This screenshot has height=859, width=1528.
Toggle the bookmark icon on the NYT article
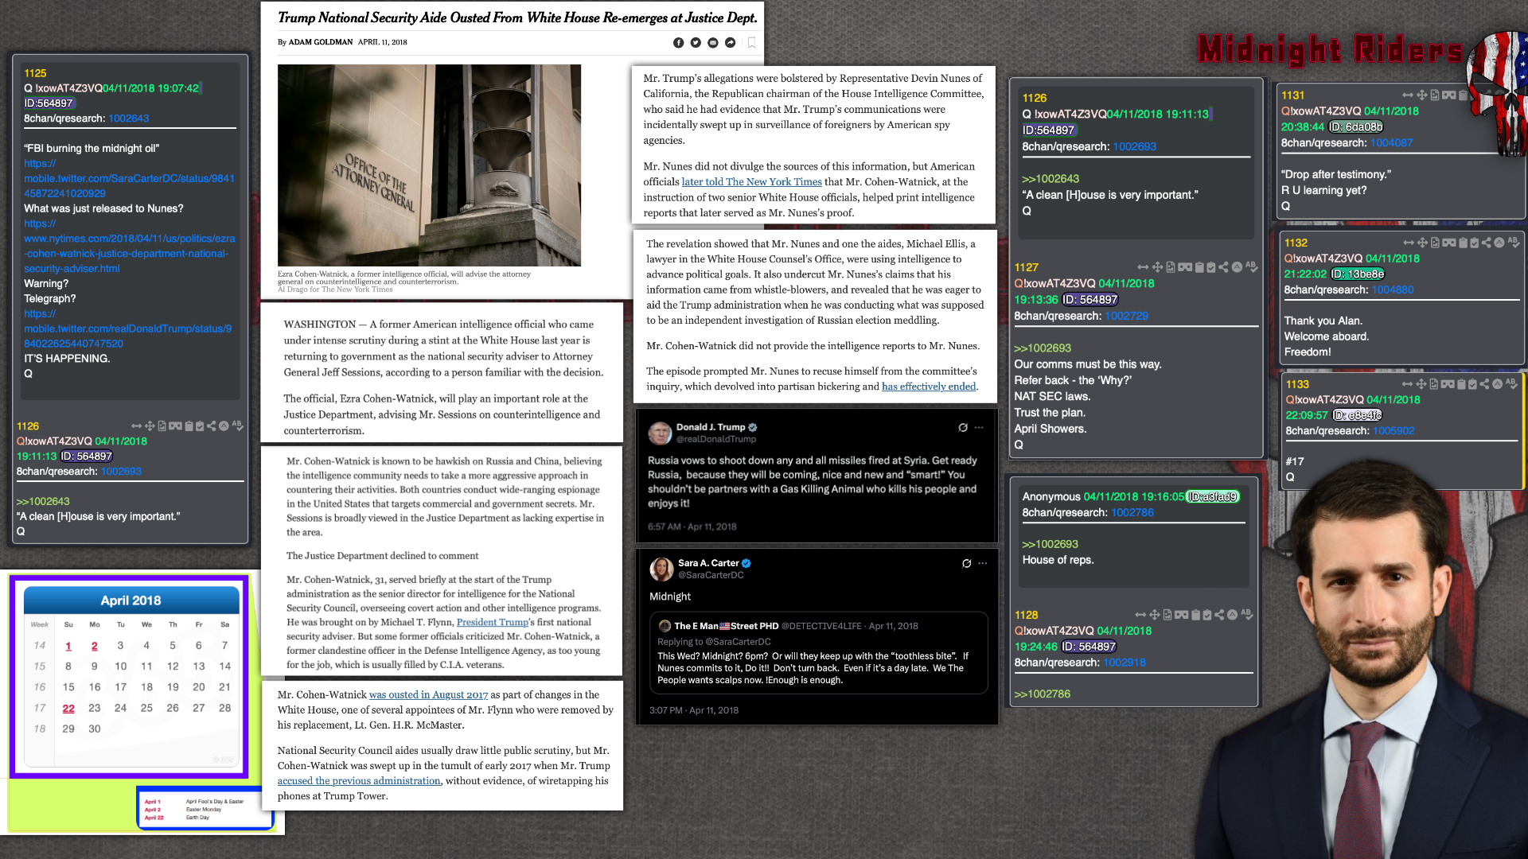751,42
